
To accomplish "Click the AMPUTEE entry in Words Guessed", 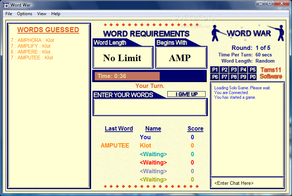I will pyautogui.click(x=32, y=57).
